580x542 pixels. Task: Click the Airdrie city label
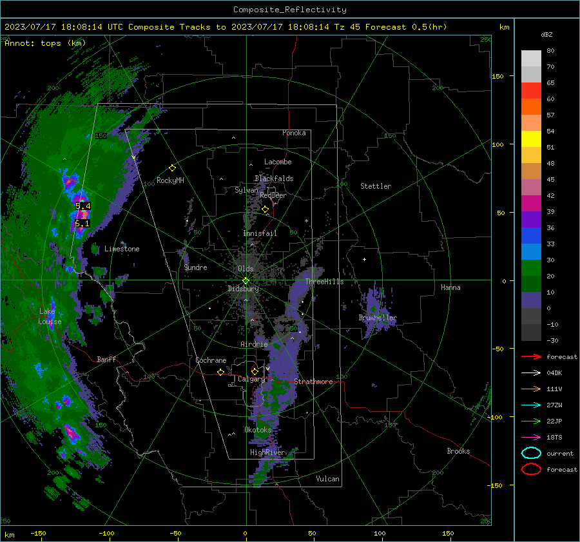[254, 344]
